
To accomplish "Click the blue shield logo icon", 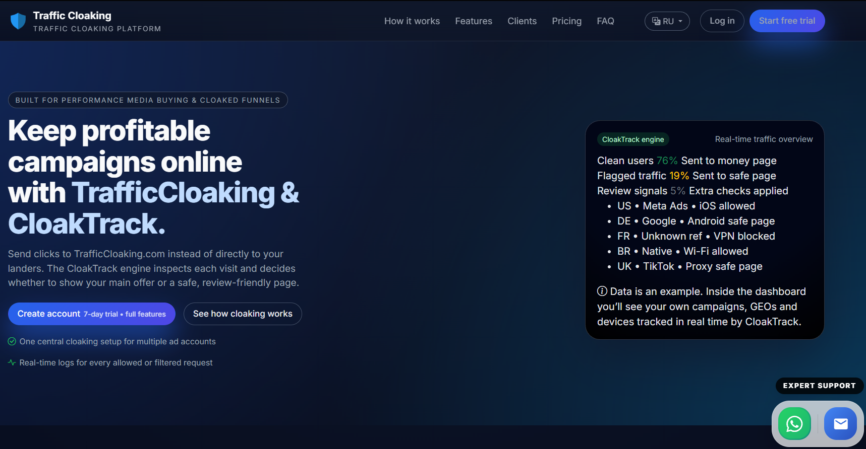I will pyautogui.click(x=18, y=21).
